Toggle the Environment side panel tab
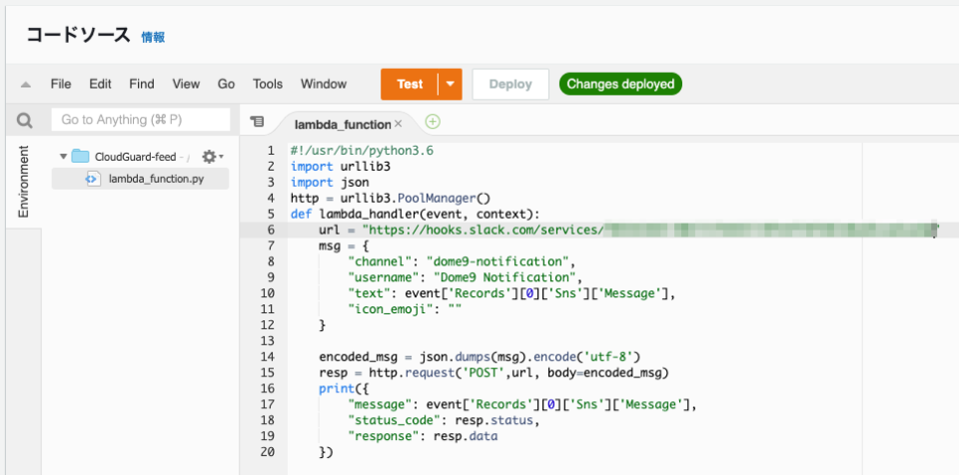This screenshot has height=475, width=959. coord(24,181)
